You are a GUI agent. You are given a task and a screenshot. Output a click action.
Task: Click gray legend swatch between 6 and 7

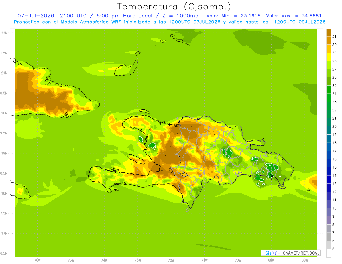(329, 237)
